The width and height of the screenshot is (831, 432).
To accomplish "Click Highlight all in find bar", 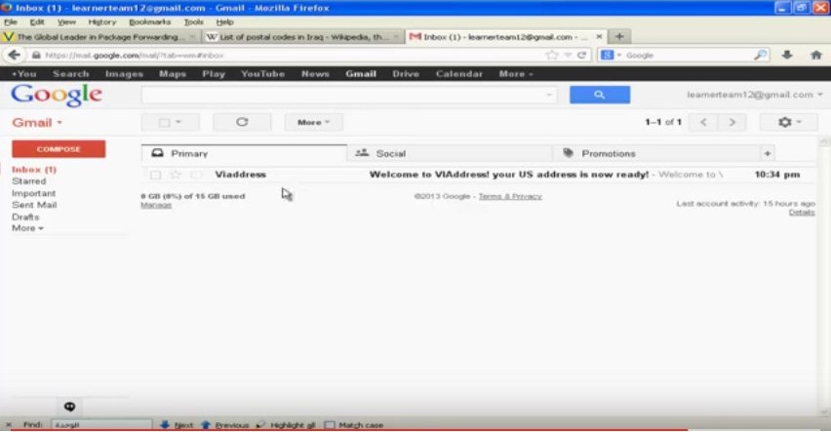I will 286,424.
